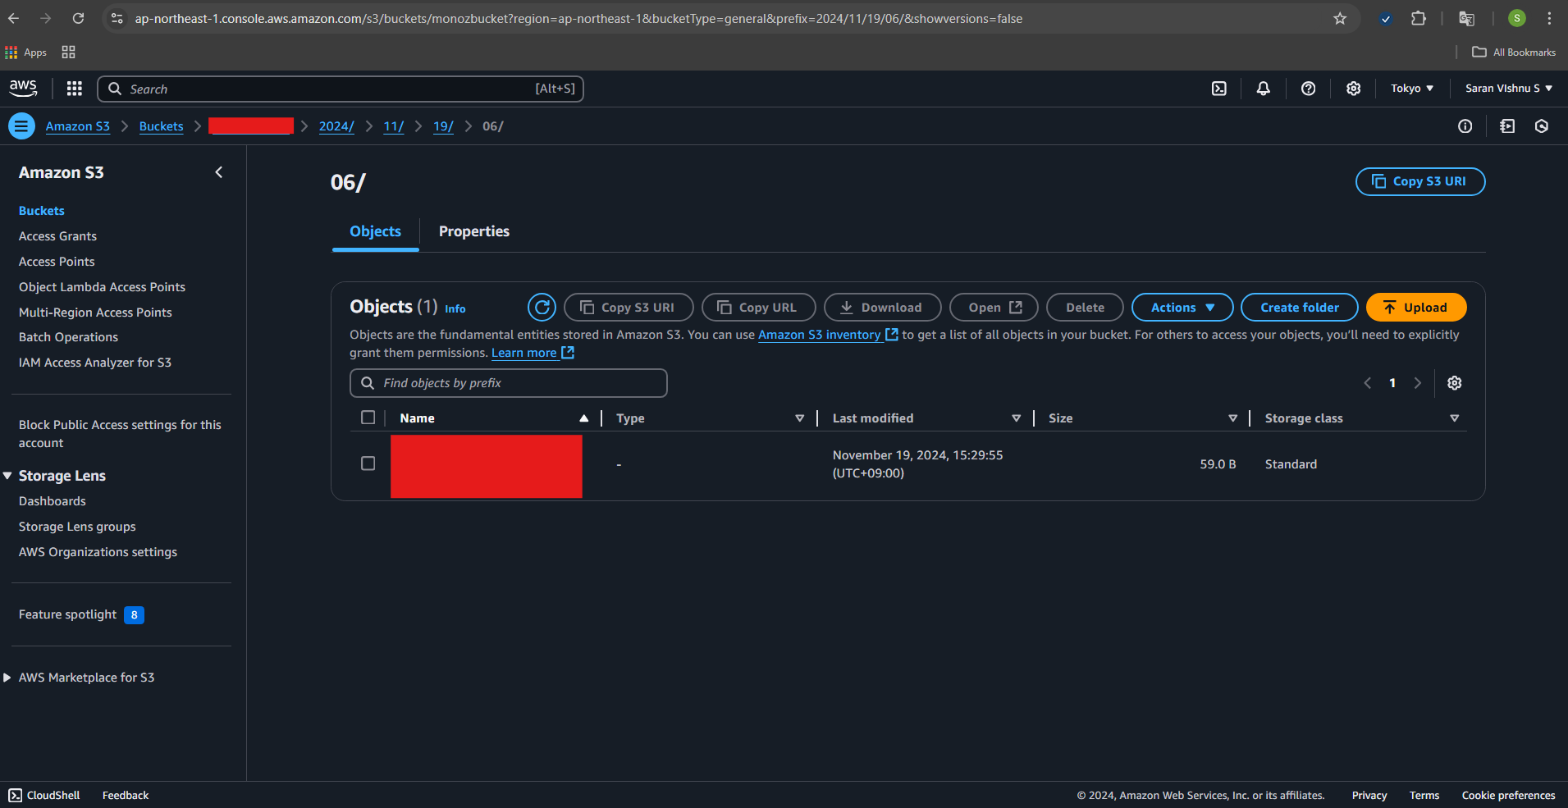
Task: Open the Amazon S3 inventory link
Action: [819, 335]
